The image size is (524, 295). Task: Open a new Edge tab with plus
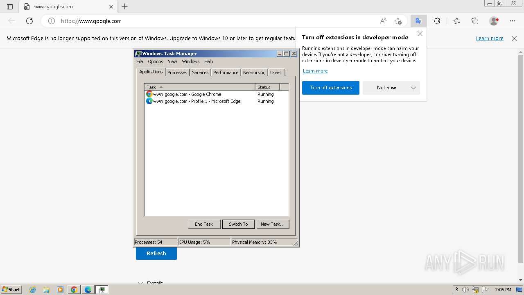[x=125, y=7]
